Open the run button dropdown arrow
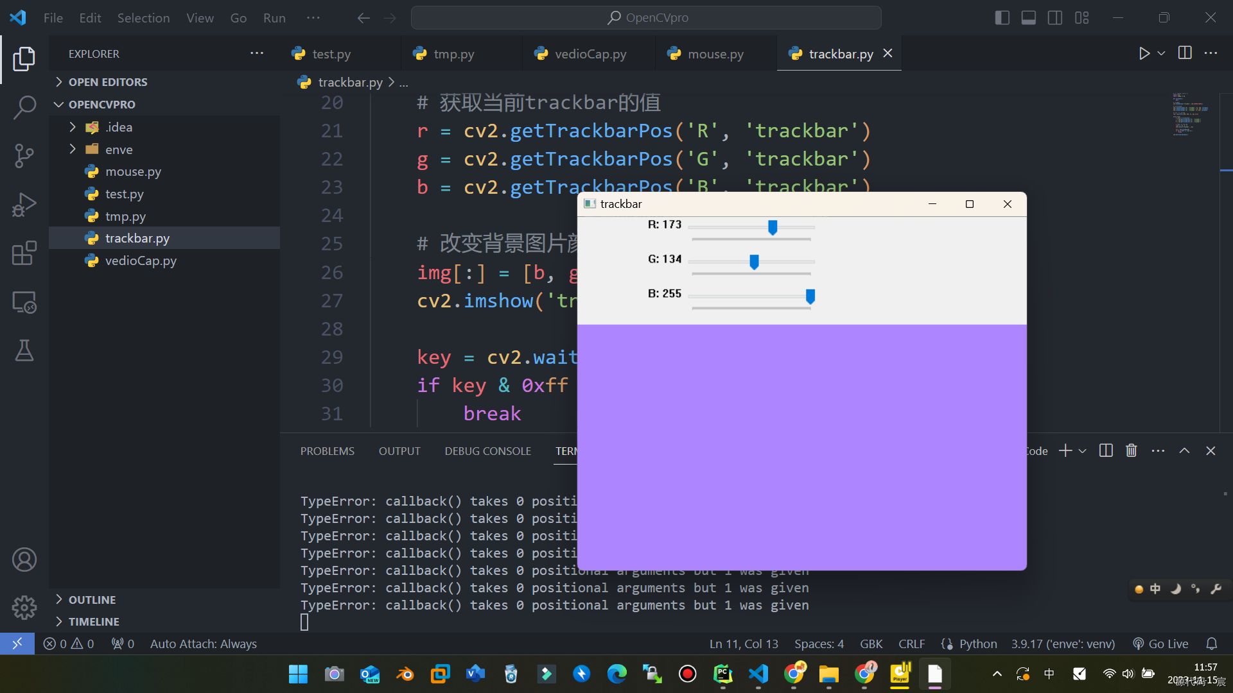Image resolution: width=1233 pixels, height=693 pixels. (x=1161, y=53)
